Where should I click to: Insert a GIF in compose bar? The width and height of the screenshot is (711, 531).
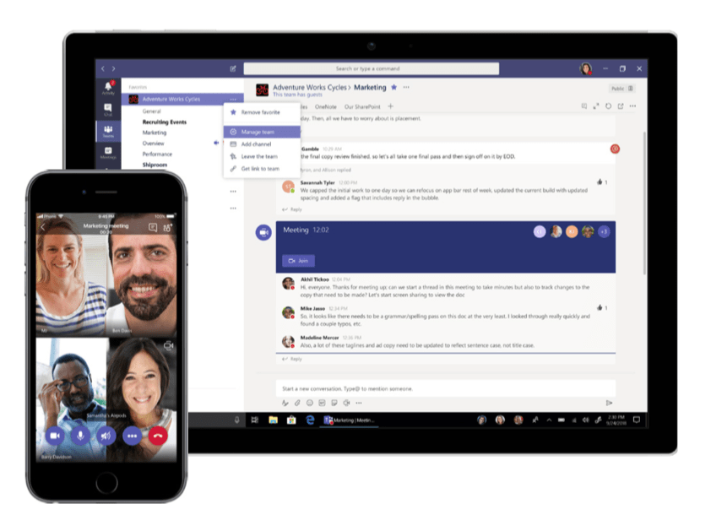322,403
